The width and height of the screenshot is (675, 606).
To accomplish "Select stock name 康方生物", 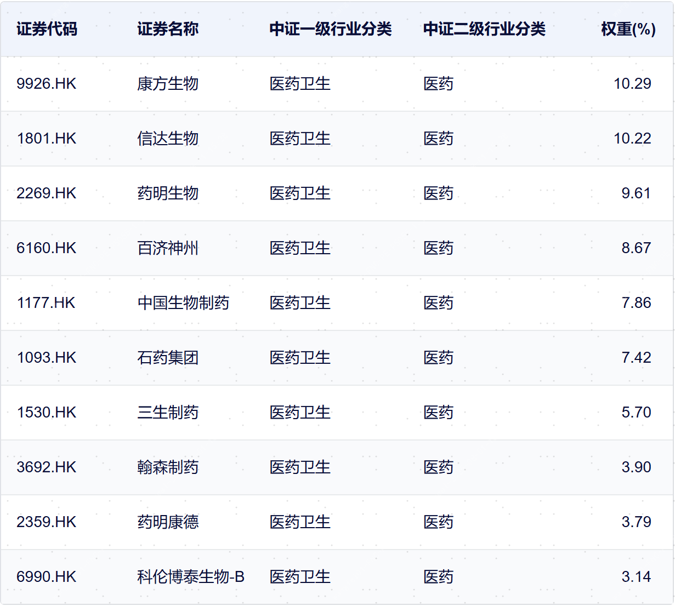I will [x=168, y=84].
